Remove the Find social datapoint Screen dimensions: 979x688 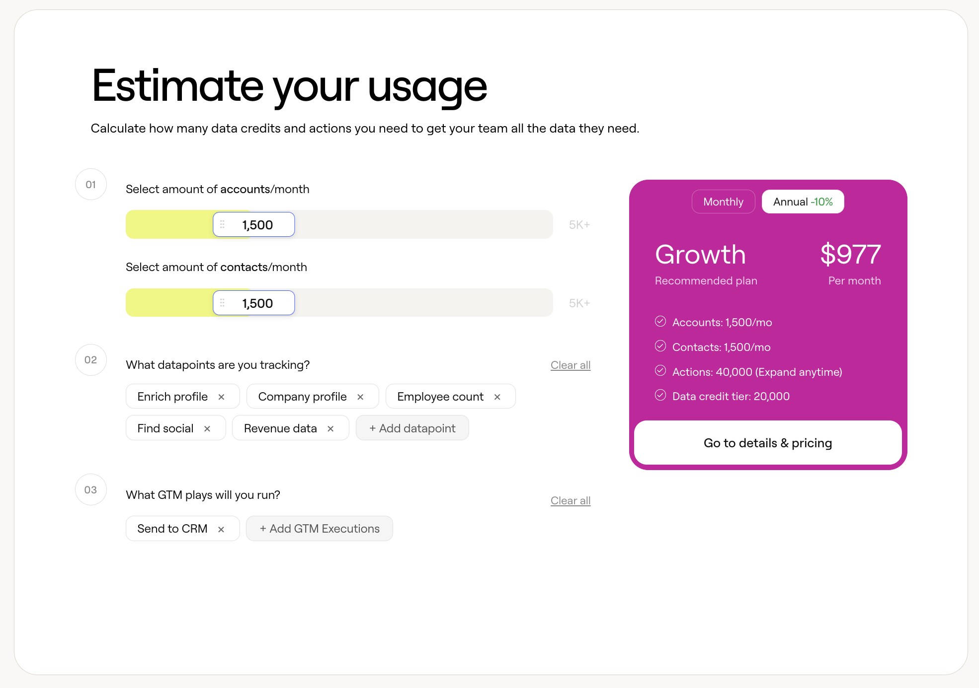[207, 428]
